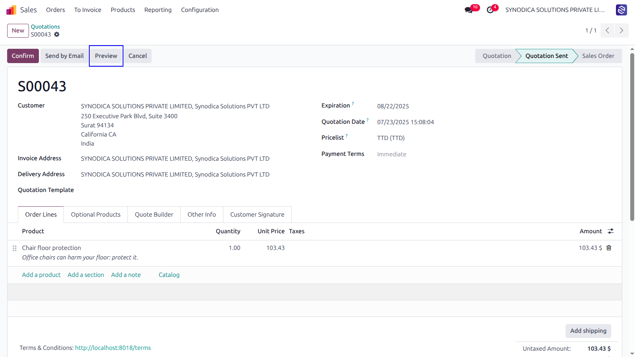This screenshot has height=357, width=635.
Task: Show the Quotation Date help mark
Action: click(x=368, y=120)
